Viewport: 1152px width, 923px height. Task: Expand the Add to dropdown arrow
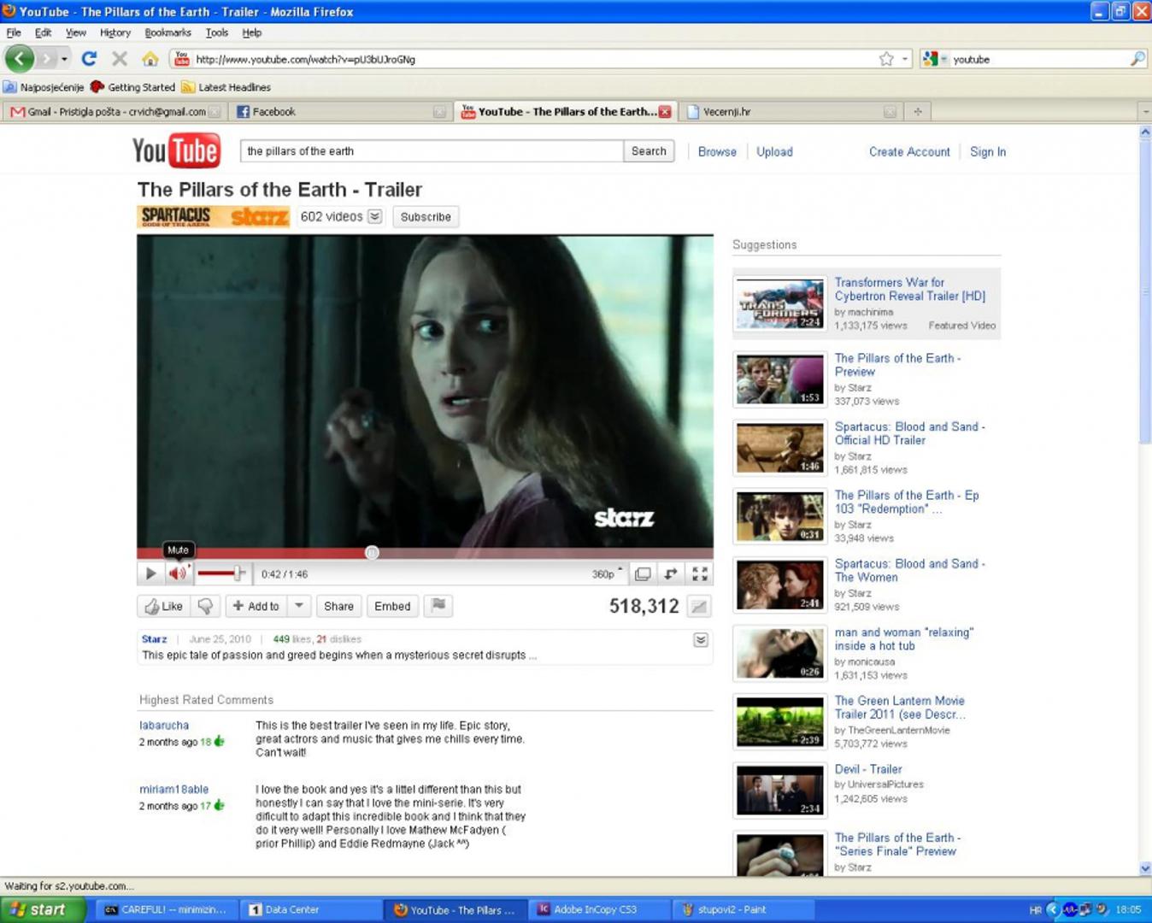pyautogui.click(x=299, y=606)
